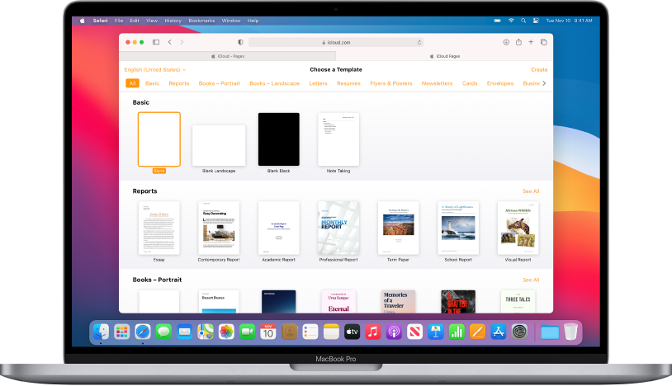Open the History menu

coord(173,21)
